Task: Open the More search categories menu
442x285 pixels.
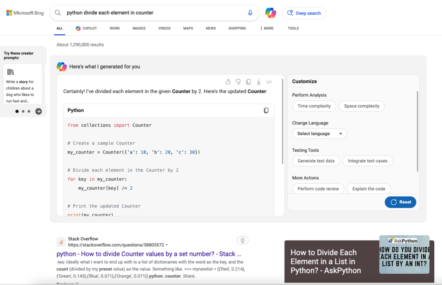Action: 267,28
